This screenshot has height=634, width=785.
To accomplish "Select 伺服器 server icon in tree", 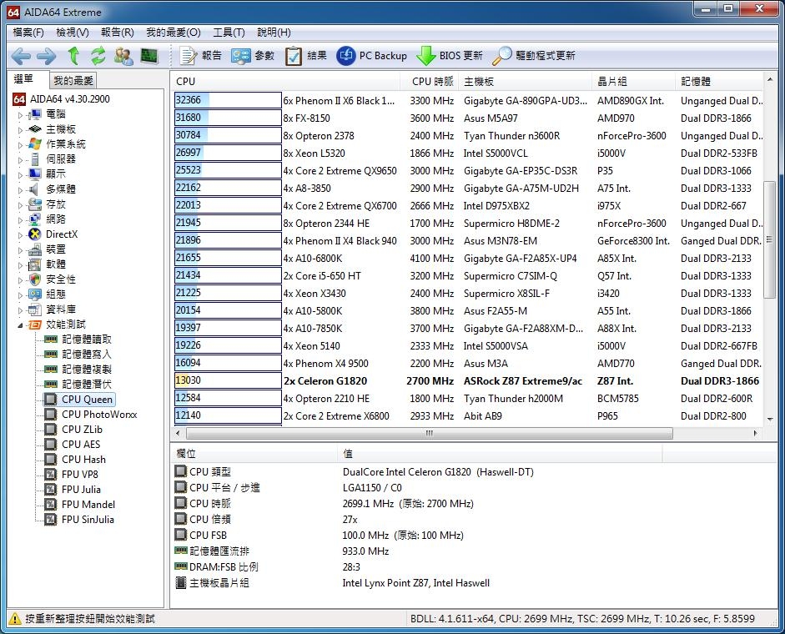I will [x=34, y=159].
